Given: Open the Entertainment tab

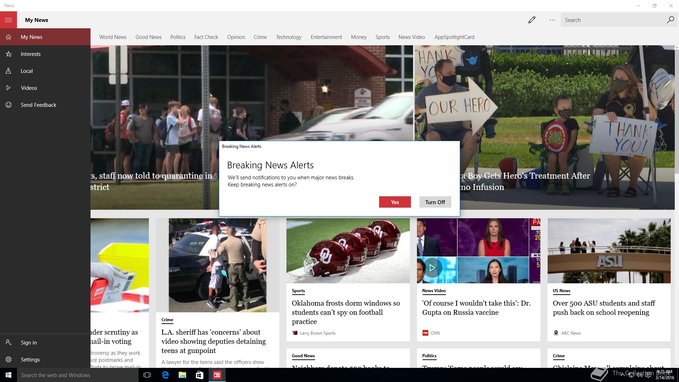Looking at the screenshot, I should (326, 37).
